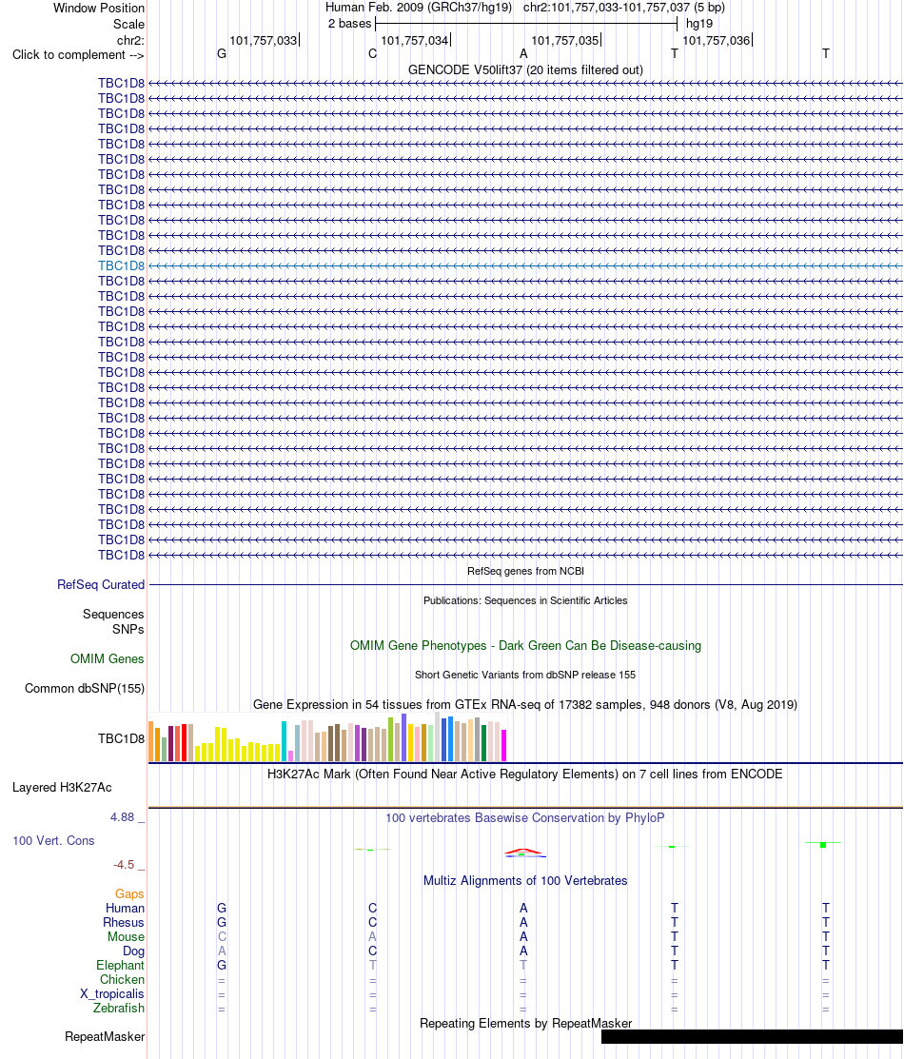Click the Elephant species label

(x=120, y=965)
